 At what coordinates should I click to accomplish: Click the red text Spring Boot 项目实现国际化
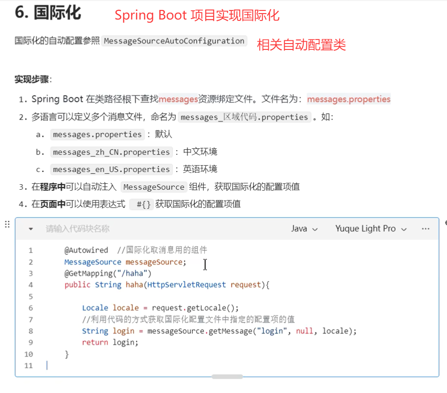[197, 15]
